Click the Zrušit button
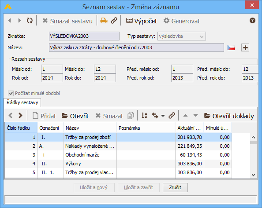262x208 pixels. [x=175, y=187]
